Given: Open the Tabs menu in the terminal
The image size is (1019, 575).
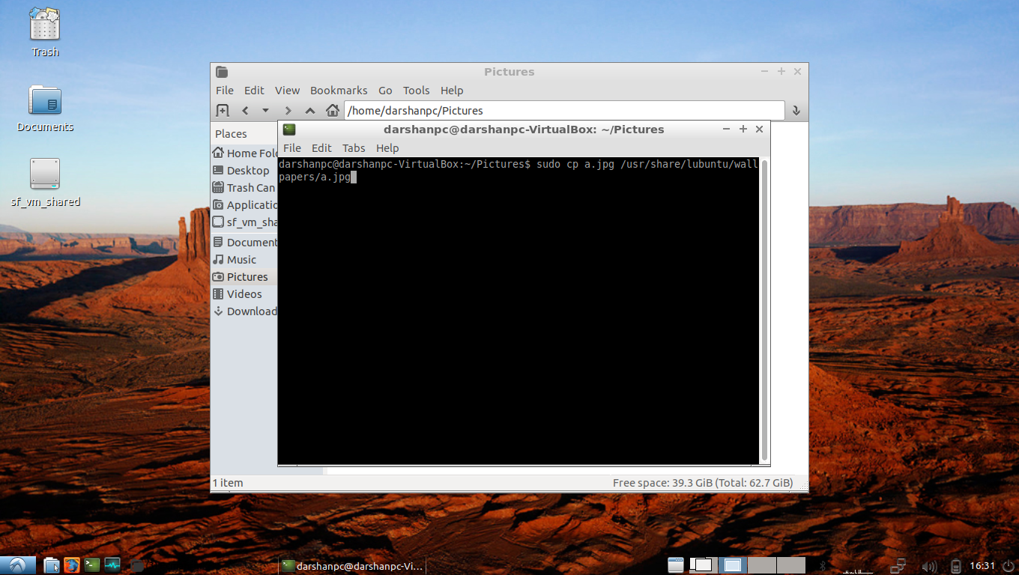Looking at the screenshot, I should (x=354, y=148).
